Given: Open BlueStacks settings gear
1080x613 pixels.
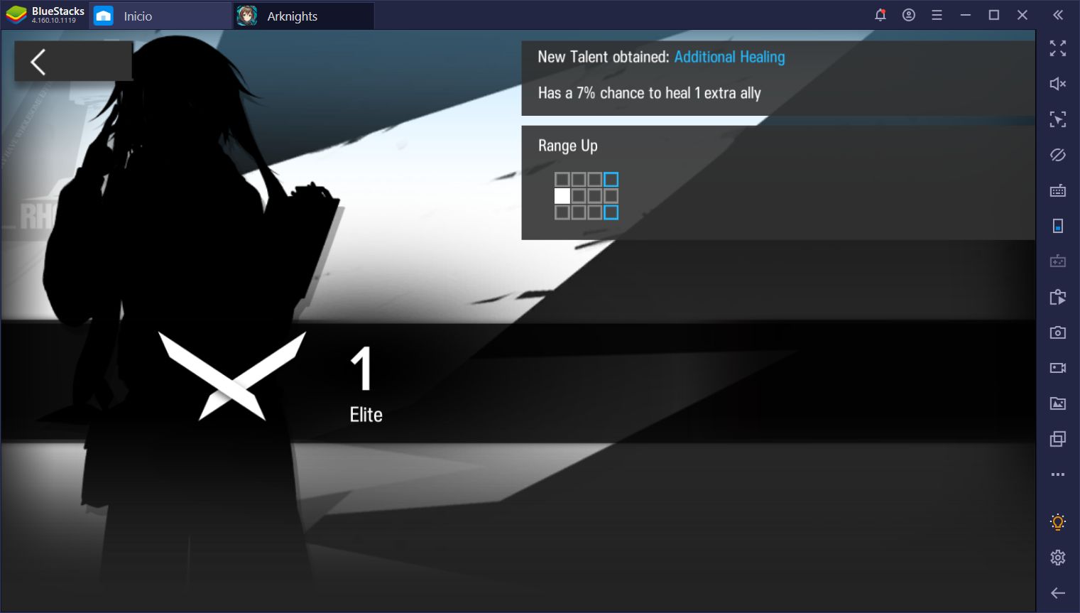Looking at the screenshot, I should (x=1058, y=558).
